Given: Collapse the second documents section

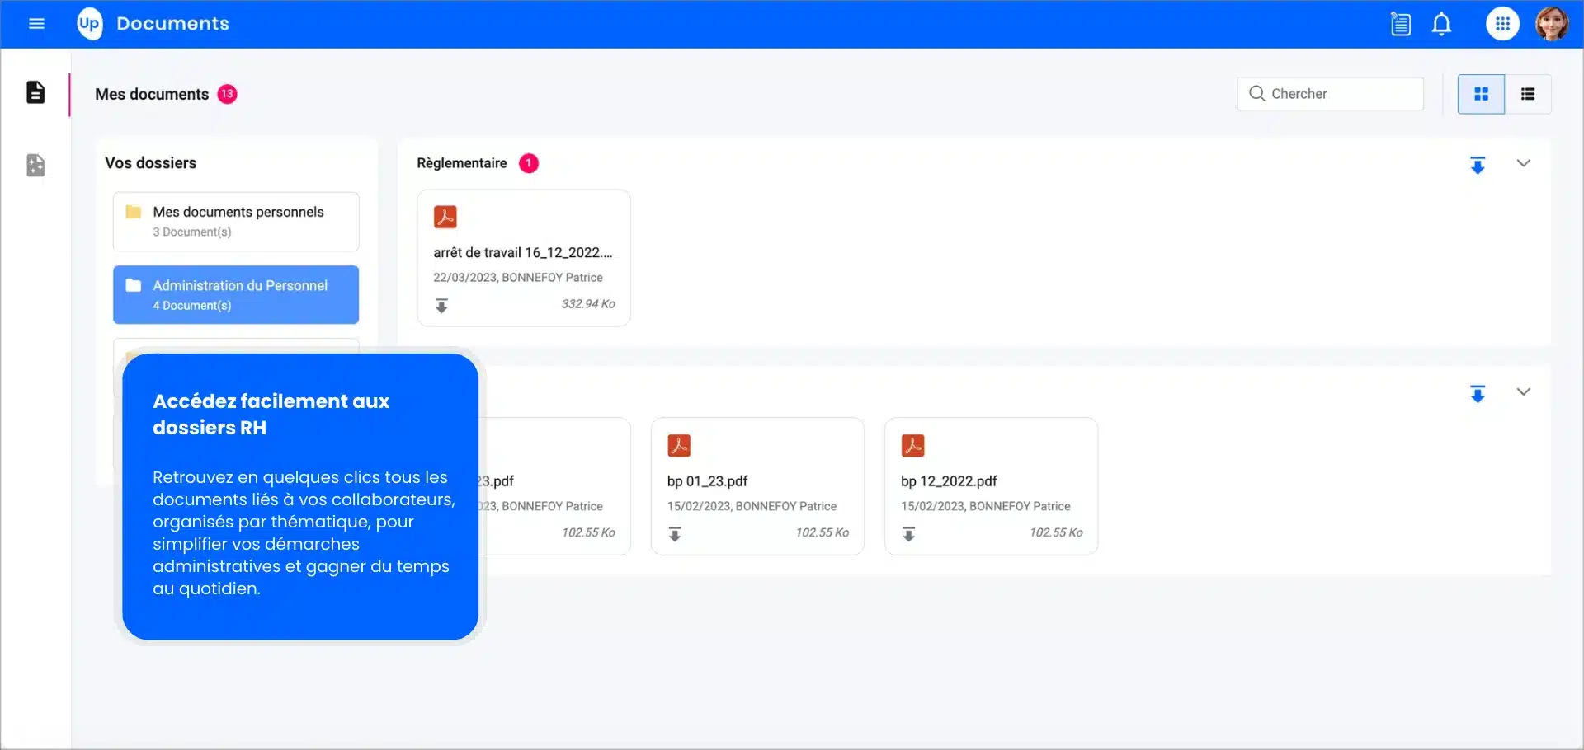Looking at the screenshot, I should coord(1523,391).
